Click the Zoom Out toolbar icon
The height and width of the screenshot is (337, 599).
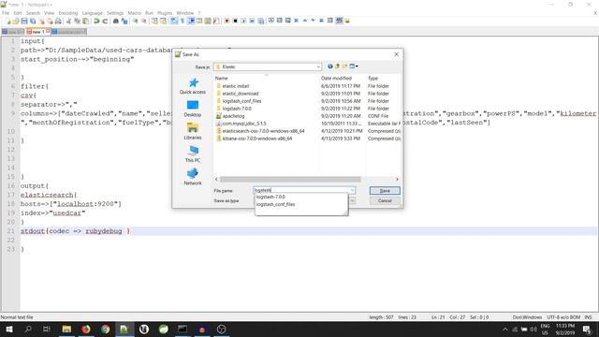[x=144, y=21]
